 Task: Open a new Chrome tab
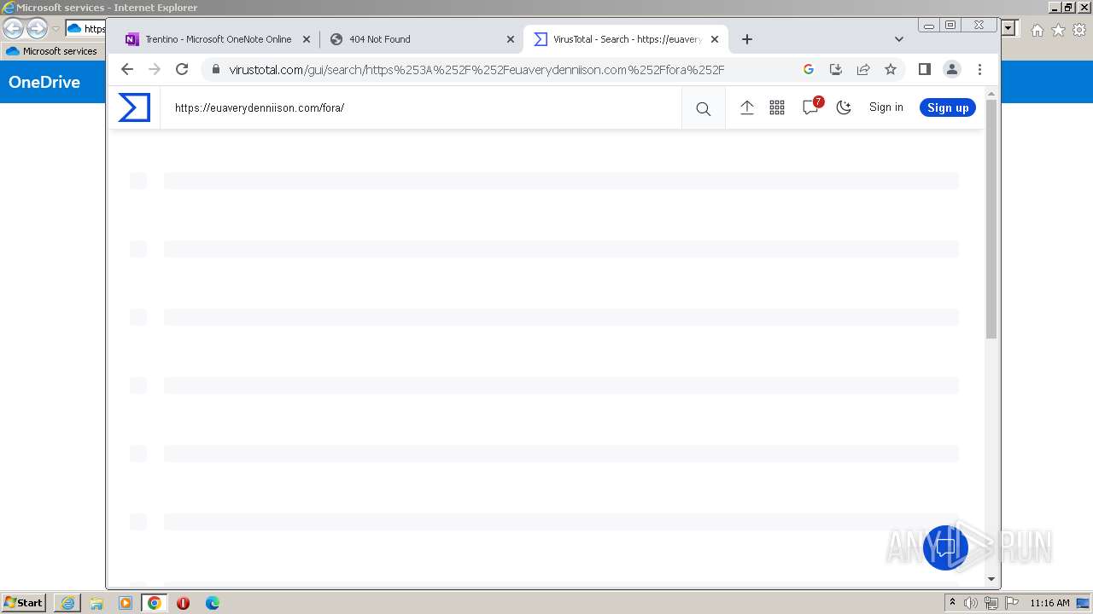(747, 39)
